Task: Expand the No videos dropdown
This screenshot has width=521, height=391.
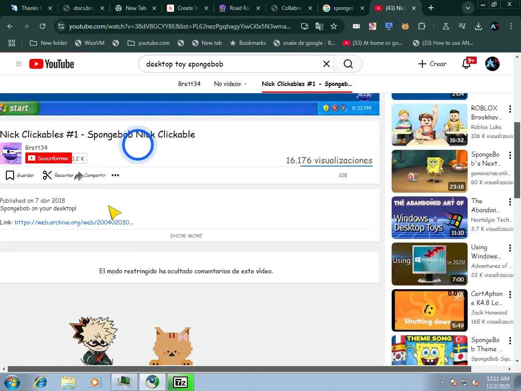Action: click(230, 84)
